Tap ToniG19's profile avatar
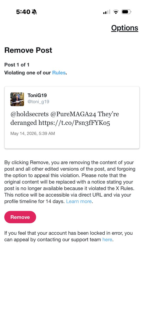144x315 pixels. pyautogui.click(x=17, y=99)
